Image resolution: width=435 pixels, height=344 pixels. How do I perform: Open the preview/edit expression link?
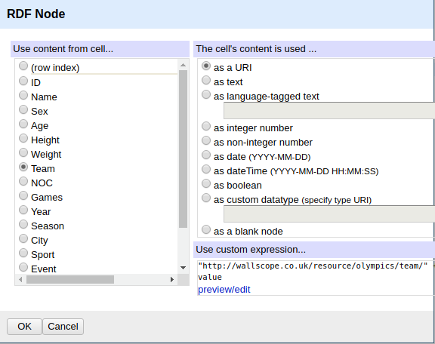click(224, 290)
